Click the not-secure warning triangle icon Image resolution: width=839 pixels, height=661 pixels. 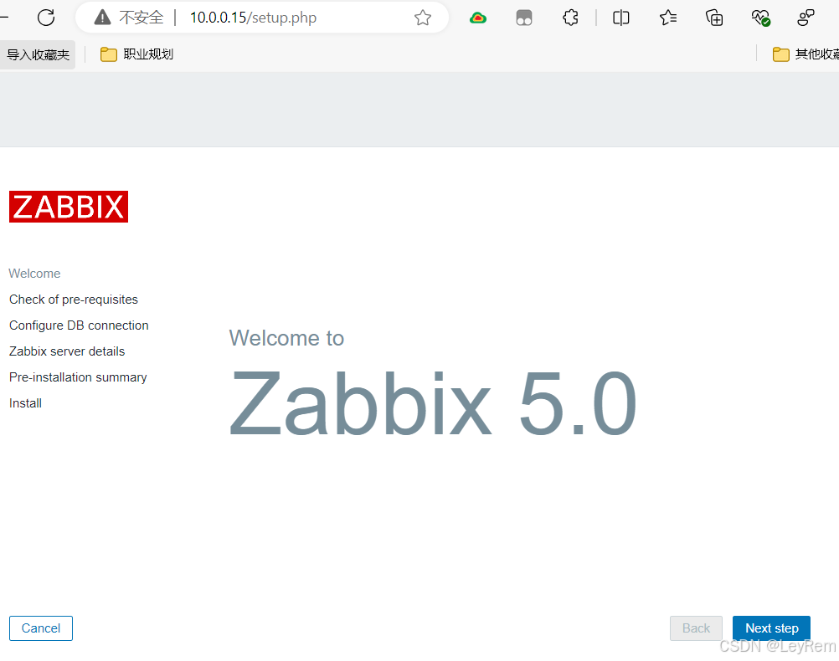pyautogui.click(x=102, y=18)
